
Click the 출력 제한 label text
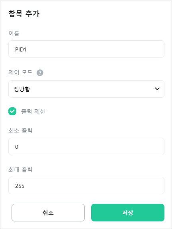(33, 112)
